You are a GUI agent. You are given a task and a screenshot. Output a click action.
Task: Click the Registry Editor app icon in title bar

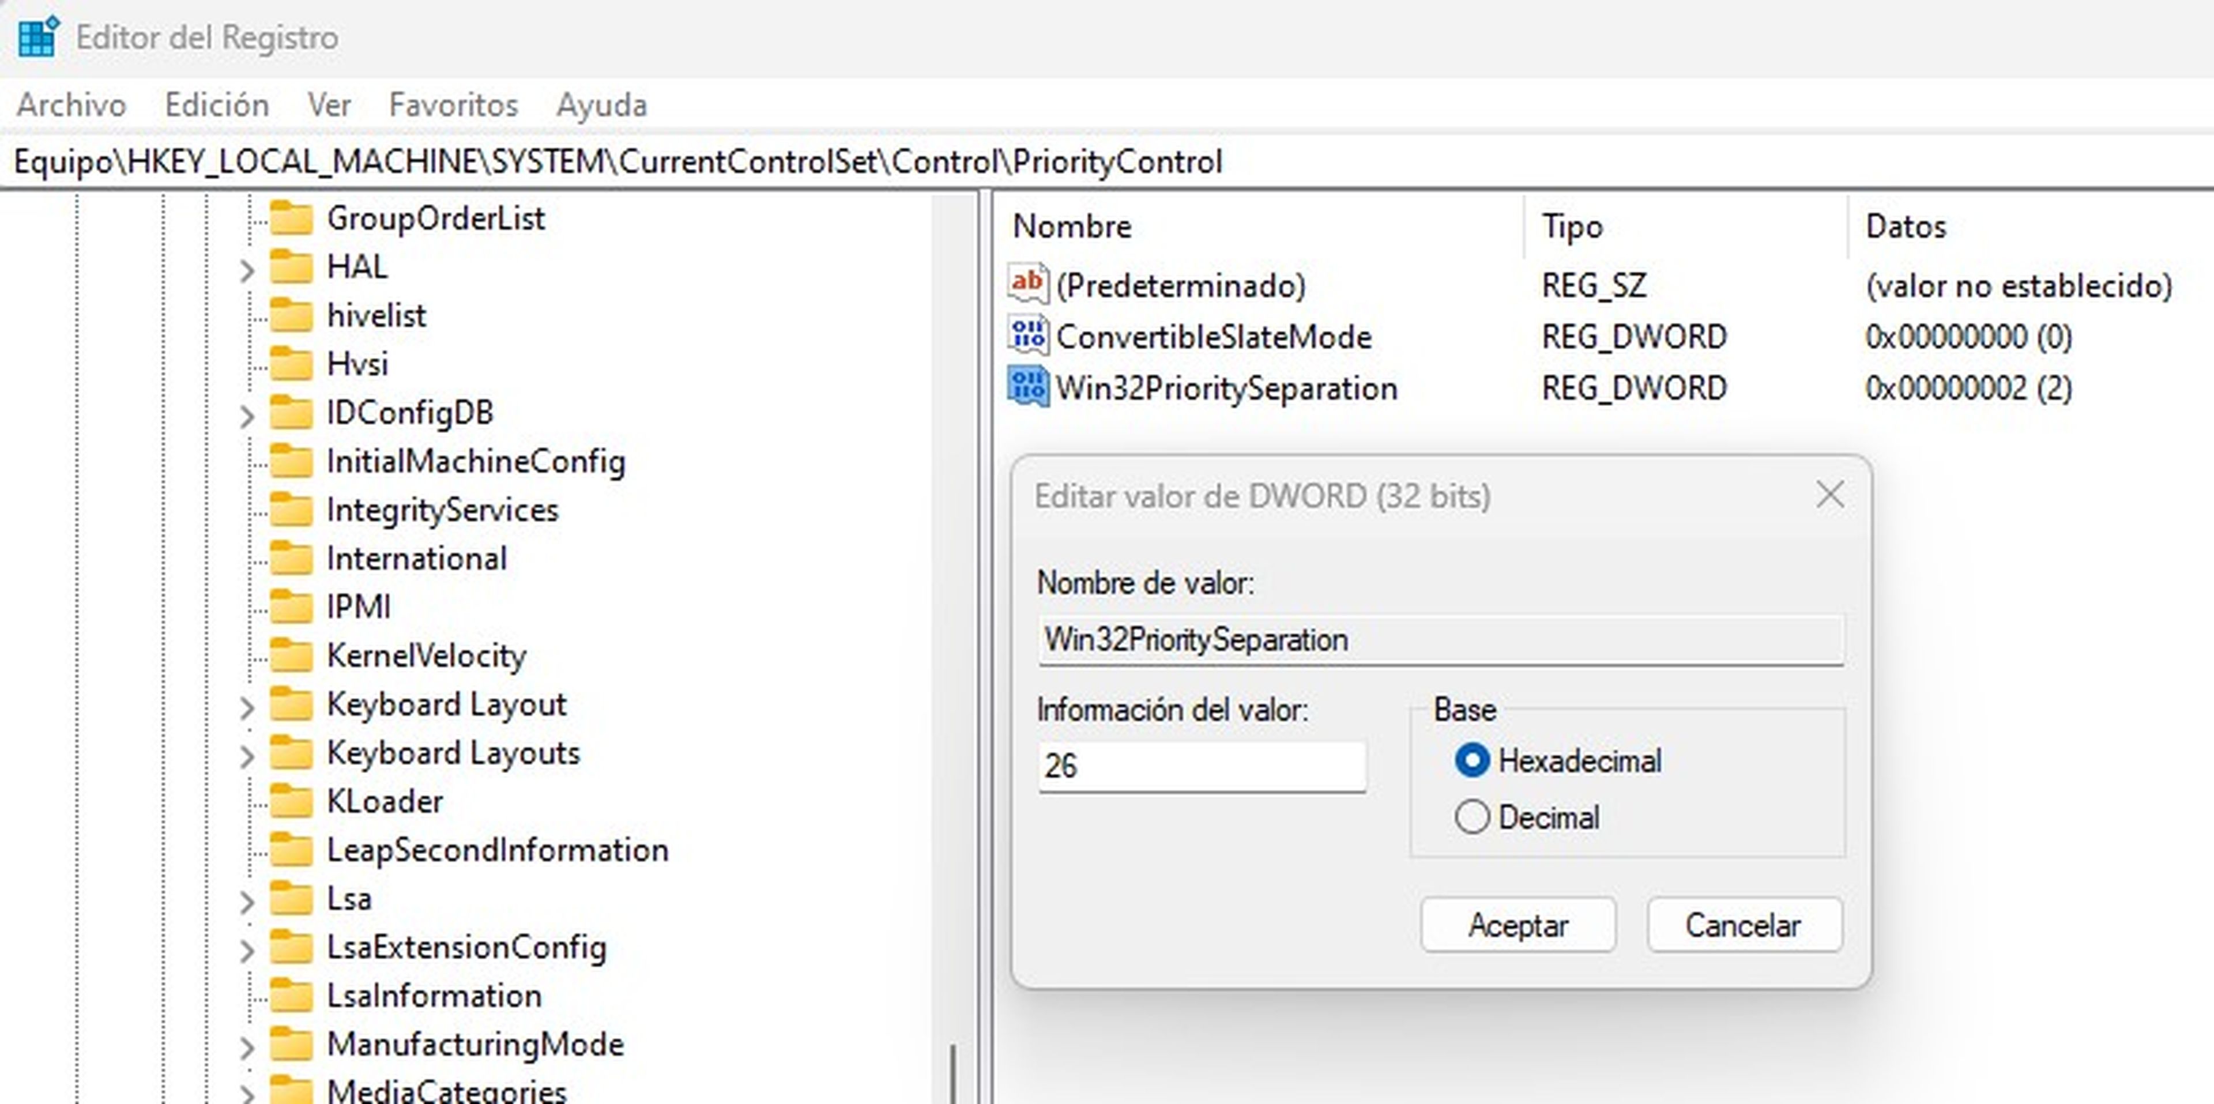pyautogui.click(x=38, y=37)
